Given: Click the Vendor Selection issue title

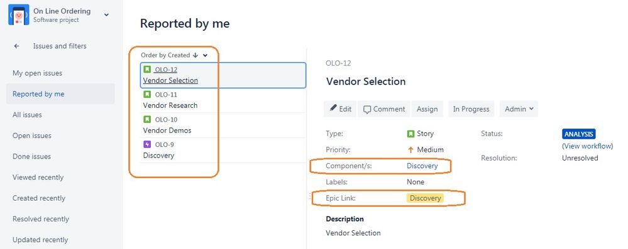Looking at the screenshot, I should point(366,82).
